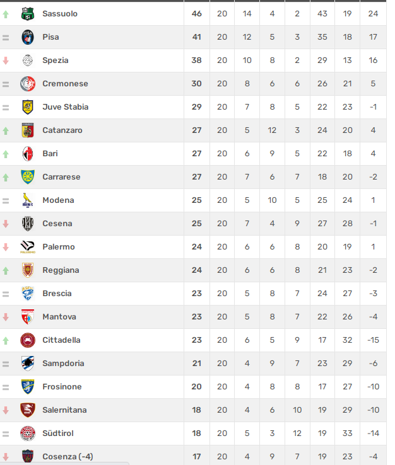Click the Juve Stabia crest icon

click(x=28, y=107)
